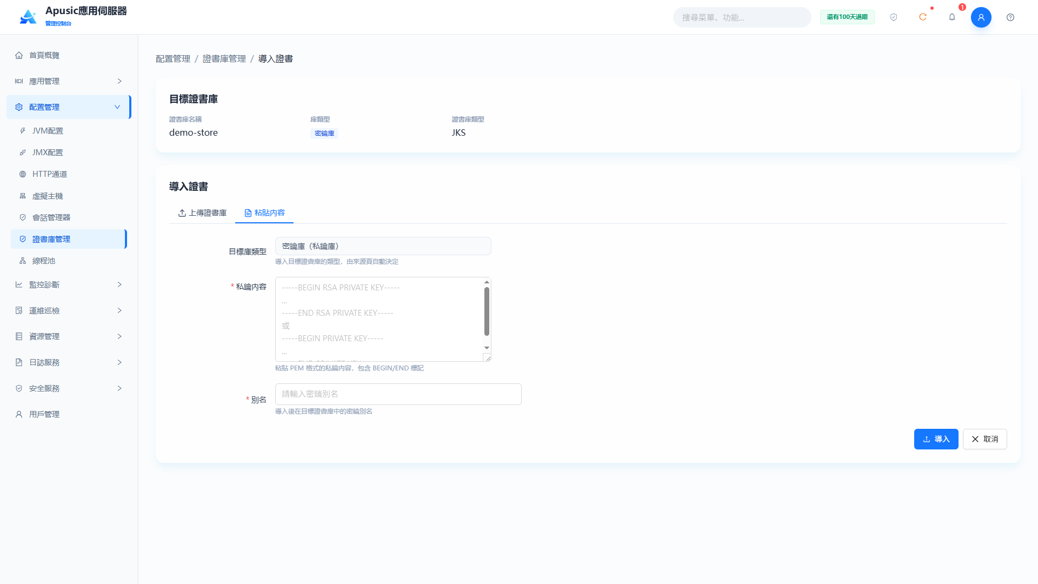Open 證書庫管理 in sidebar

(69, 239)
